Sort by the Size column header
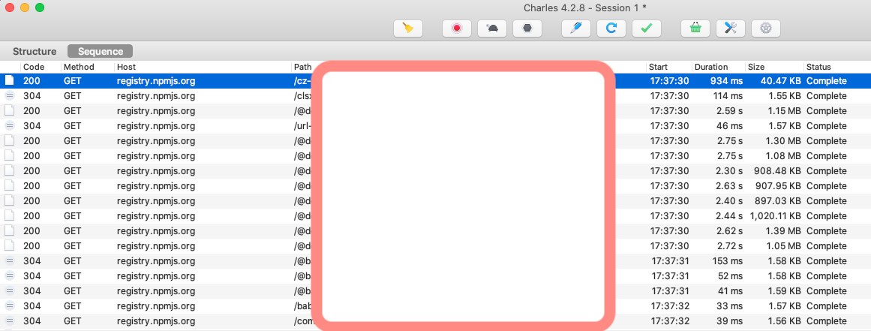The width and height of the screenshot is (871, 331). (x=756, y=67)
